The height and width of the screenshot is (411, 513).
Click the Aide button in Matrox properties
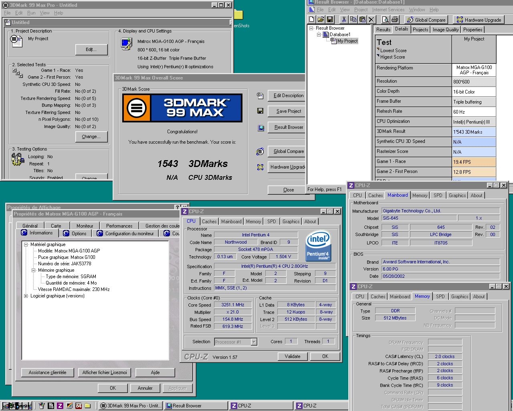click(155, 372)
